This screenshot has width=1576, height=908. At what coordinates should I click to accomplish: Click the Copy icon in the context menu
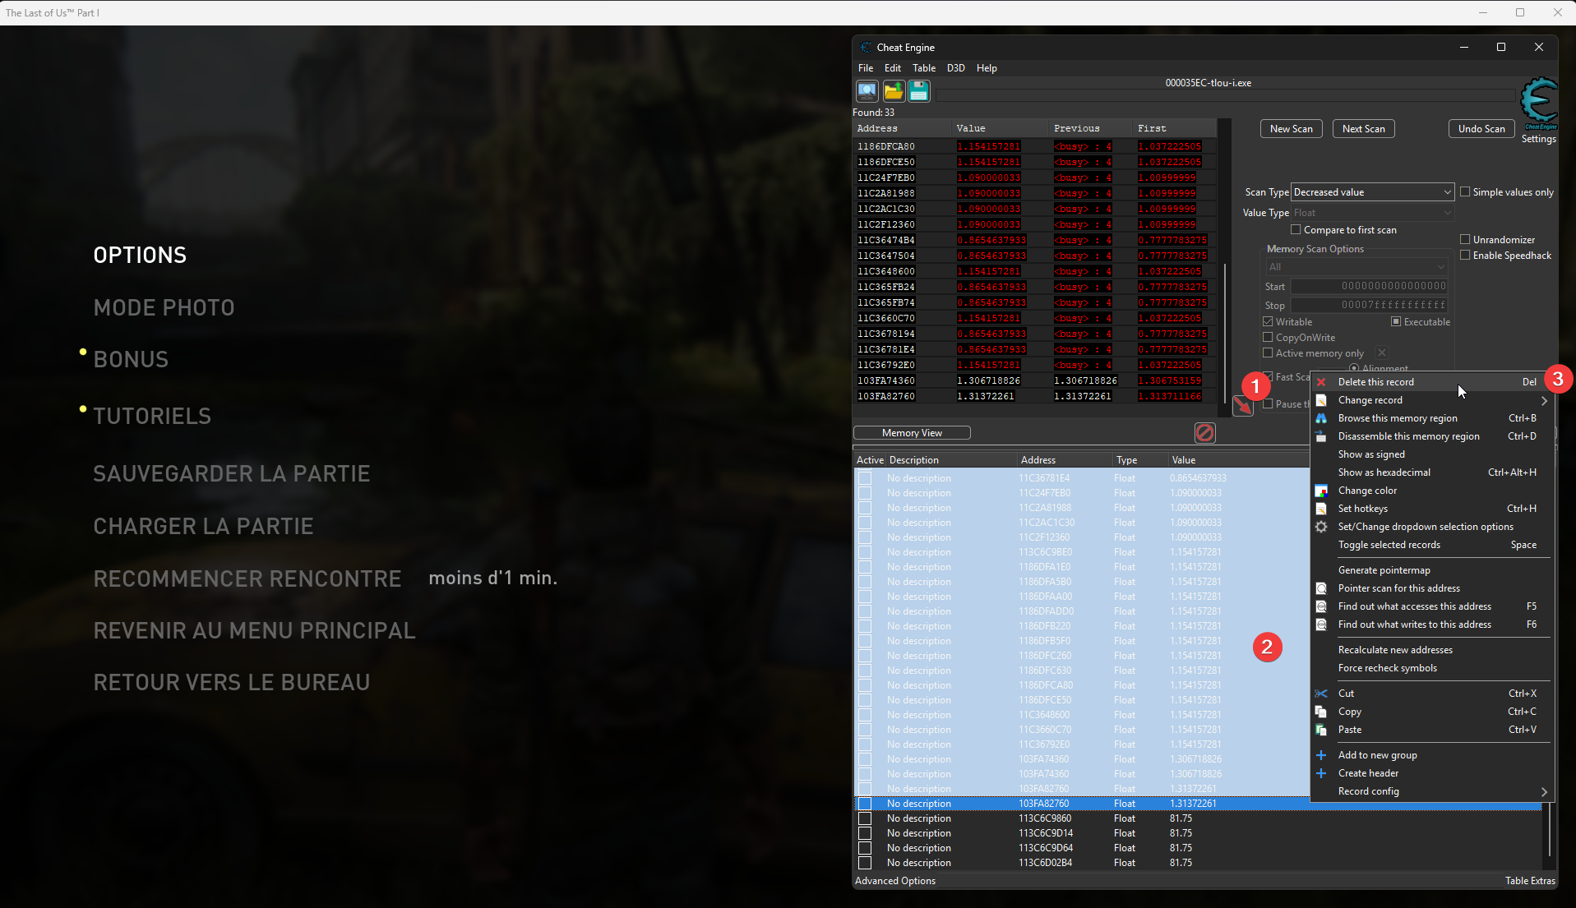click(1321, 712)
